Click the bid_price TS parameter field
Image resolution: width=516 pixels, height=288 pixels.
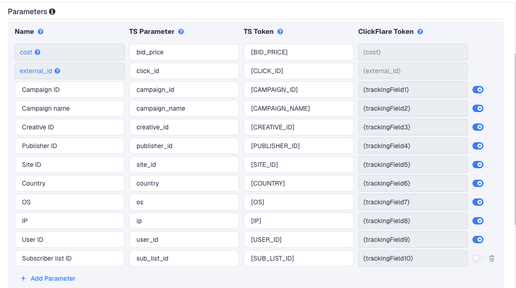click(184, 52)
